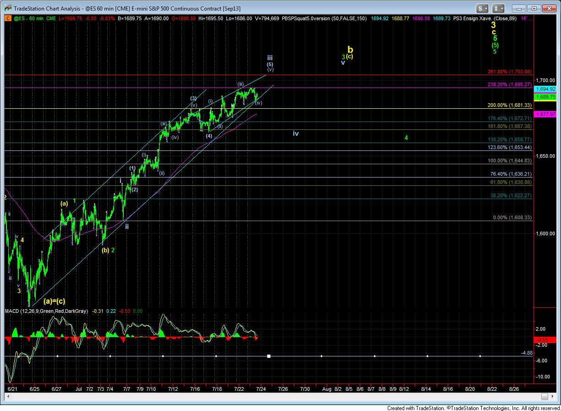Click the left arrow of the horizontal scrollbar
The height and width of the screenshot is (411, 561).
[7, 396]
